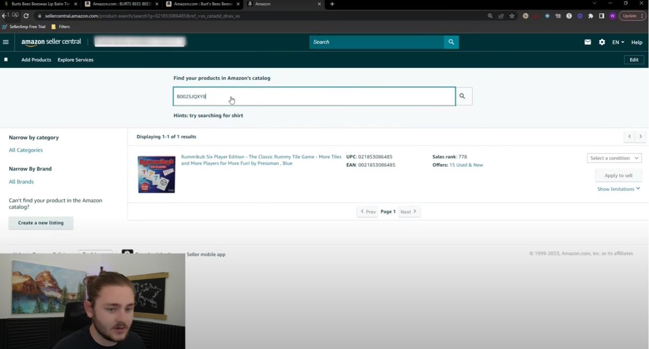649x349 pixels.
Task: Click the Page 1 pagination label
Action: [388, 212]
